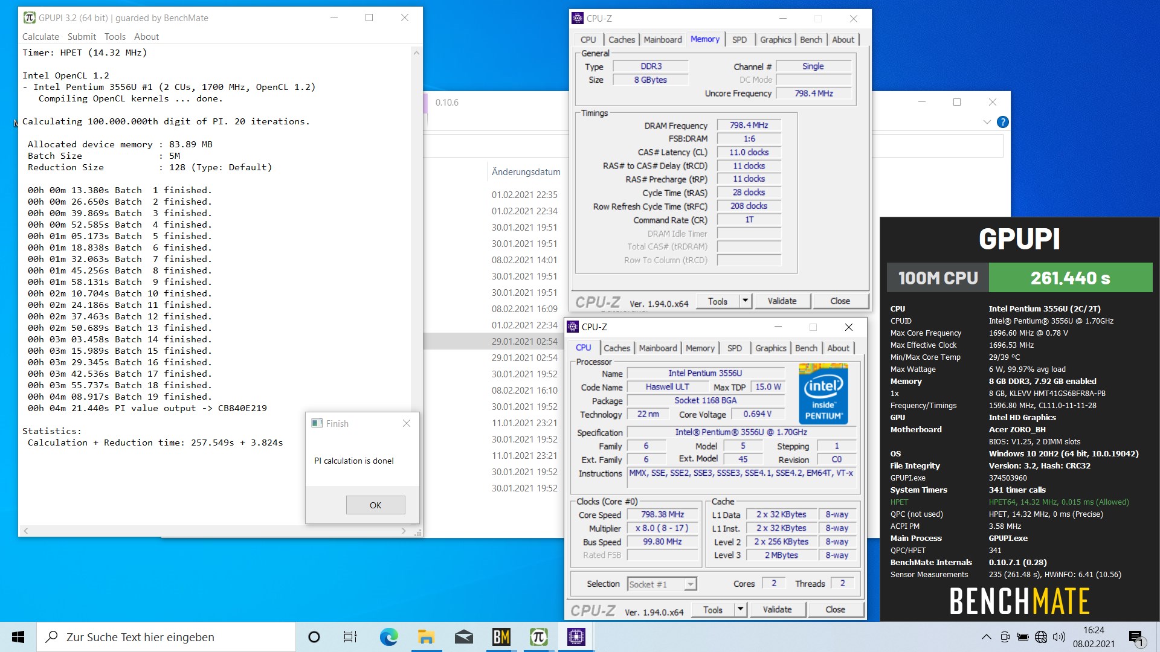Open the Tools menu in GPUPI

(x=115, y=36)
